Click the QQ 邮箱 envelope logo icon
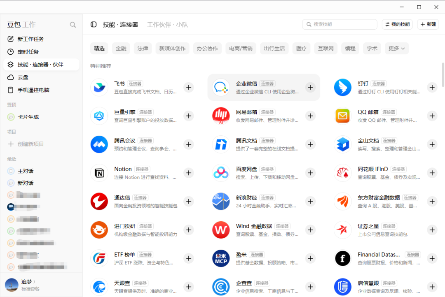Screen dimensions: 445x297 click(x=342, y=116)
